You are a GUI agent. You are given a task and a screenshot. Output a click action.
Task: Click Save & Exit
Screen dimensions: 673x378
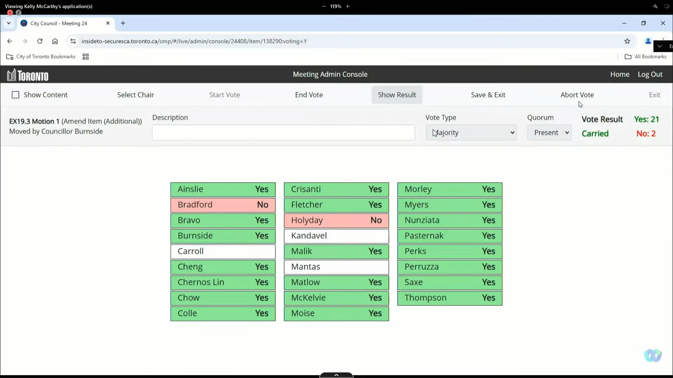(488, 95)
